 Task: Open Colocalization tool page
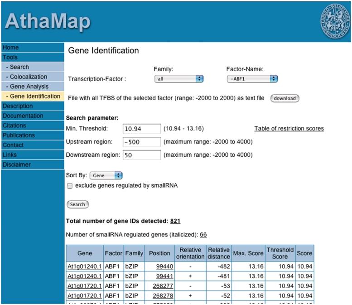click(x=28, y=77)
